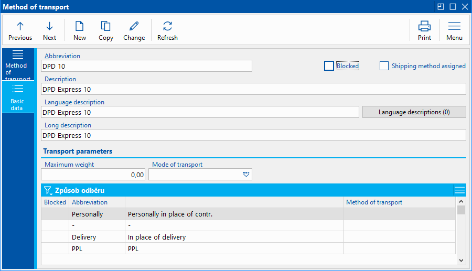Click the Abbreviation field DPD 10
The image size is (472, 271).
point(147,66)
